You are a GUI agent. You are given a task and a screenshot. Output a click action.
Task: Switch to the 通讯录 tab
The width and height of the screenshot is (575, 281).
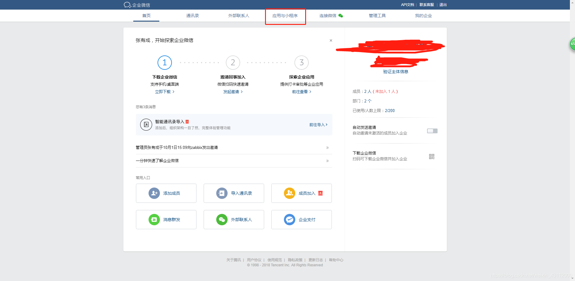pyautogui.click(x=193, y=16)
